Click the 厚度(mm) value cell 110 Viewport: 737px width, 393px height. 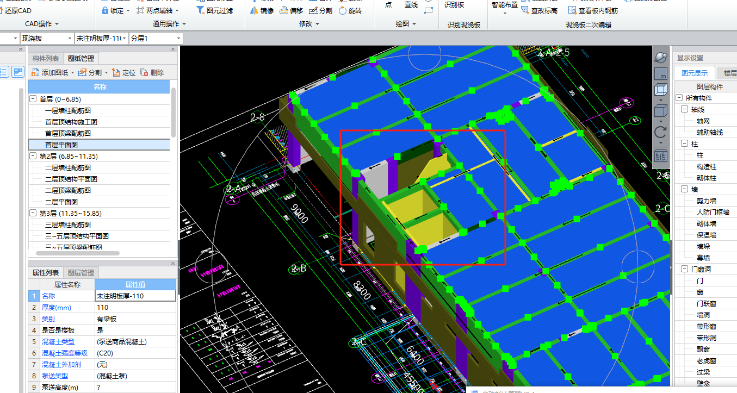(135, 307)
